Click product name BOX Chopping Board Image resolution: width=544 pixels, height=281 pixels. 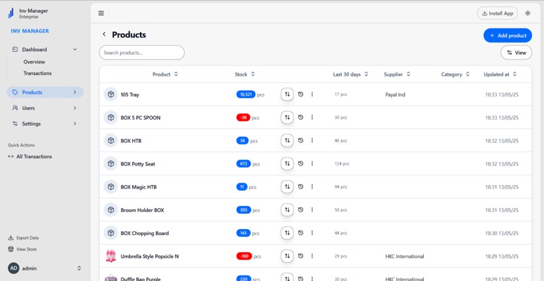(x=144, y=233)
